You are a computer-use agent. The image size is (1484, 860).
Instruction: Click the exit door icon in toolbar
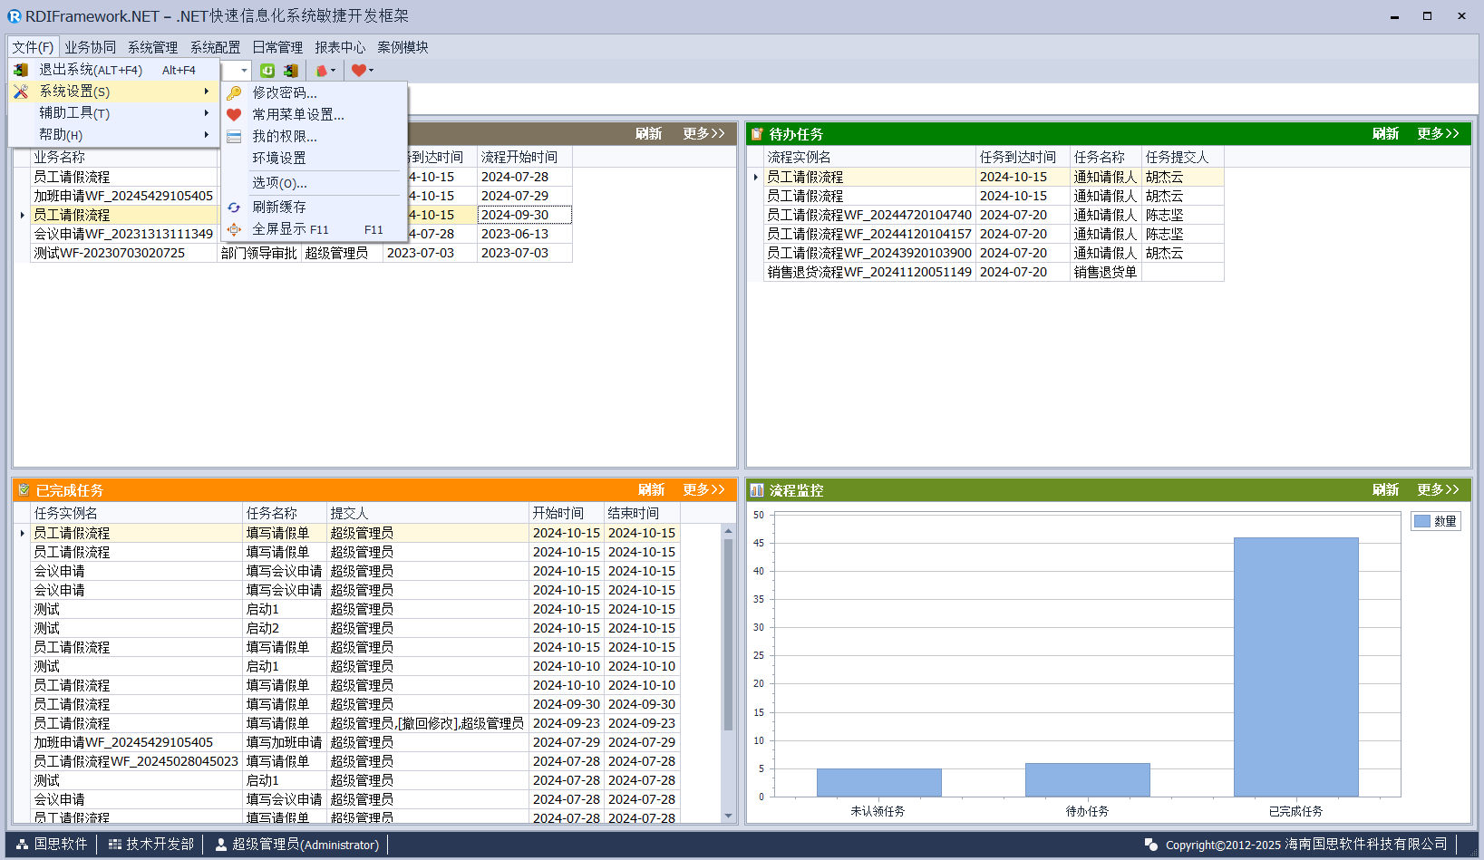click(x=290, y=71)
